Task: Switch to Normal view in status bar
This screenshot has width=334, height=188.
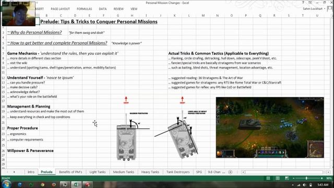Action: click(x=268, y=178)
